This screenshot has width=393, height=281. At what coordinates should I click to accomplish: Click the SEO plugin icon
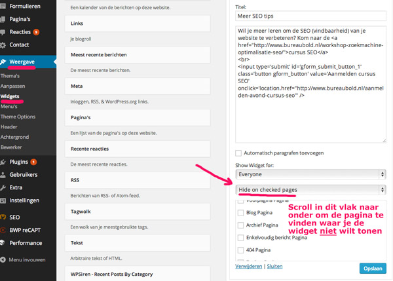tap(3, 217)
